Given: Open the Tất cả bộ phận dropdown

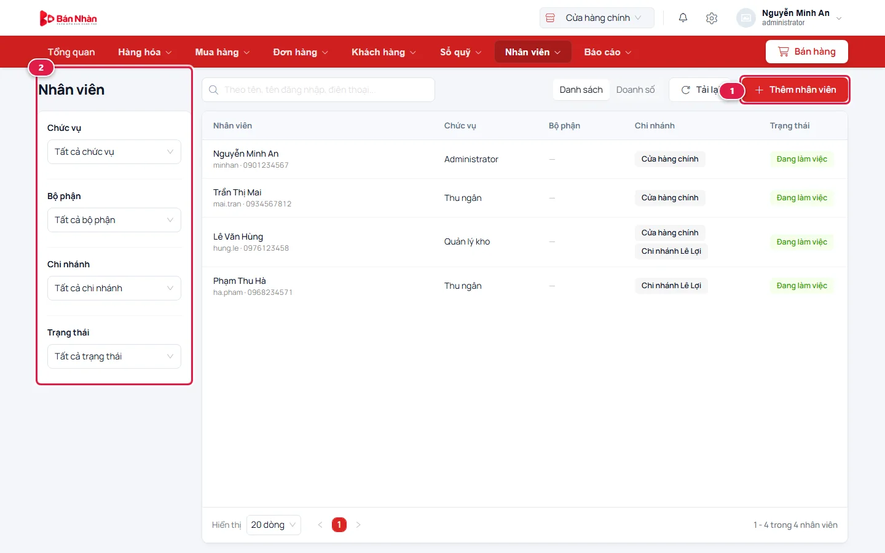Looking at the screenshot, I should coord(114,220).
